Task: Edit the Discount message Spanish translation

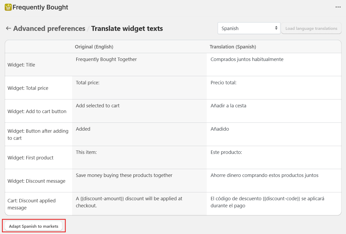Action: pyautogui.click(x=274, y=181)
